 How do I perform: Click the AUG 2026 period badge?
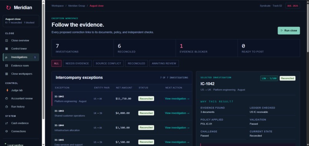click(x=293, y=6)
